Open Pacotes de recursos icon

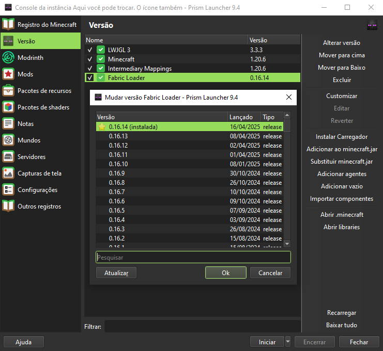(8, 90)
